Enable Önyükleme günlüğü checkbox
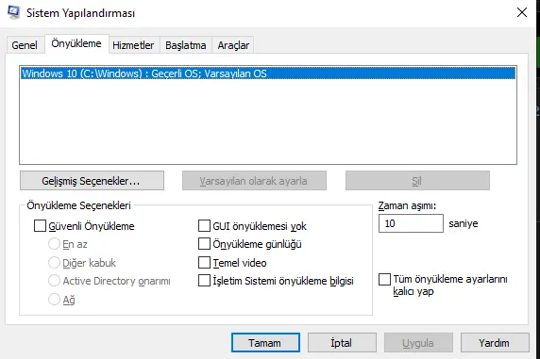This screenshot has height=359, width=540. click(204, 244)
